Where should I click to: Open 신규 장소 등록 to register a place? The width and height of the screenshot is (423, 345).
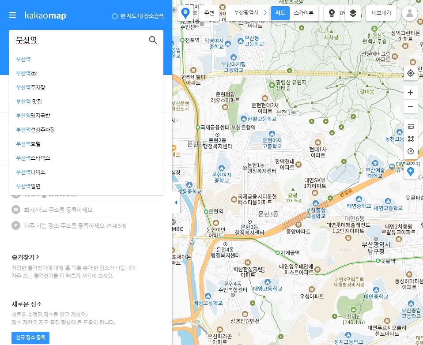coord(30,337)
